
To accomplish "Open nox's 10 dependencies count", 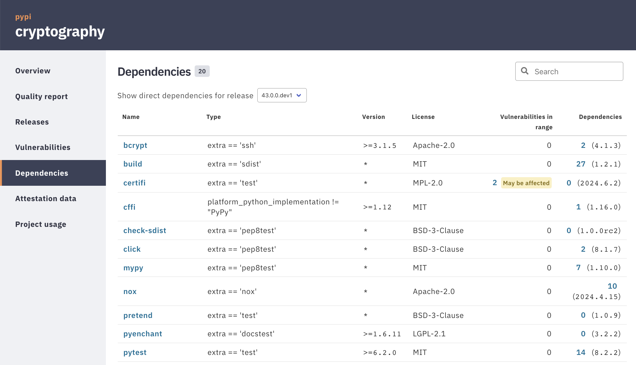I will [x=612, y=286].
